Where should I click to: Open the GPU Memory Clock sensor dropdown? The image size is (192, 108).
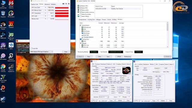(45, 10)
